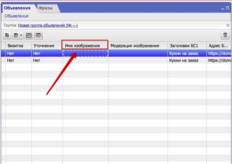Click the Модерация изображения column header
The height and width of the screenshot is (164, 232).
[135, 46]
